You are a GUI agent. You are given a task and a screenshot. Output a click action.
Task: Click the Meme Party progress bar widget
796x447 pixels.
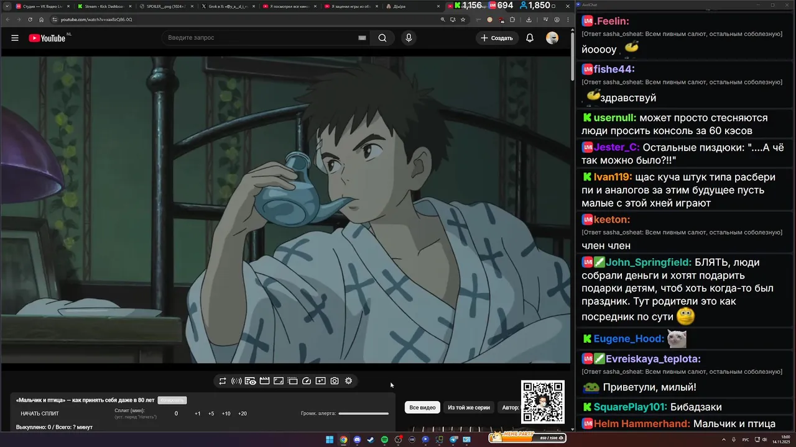point(528,438)
